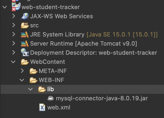
Task: Select Server Runtime [Apache Tomcat v9.0] text
Action: pos(84,43)
